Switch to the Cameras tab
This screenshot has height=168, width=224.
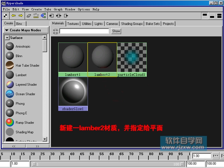pos(112,24)
